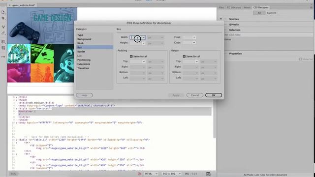315x177 pixels.
Task: Click the Apply button in dialog
Action: click(x=176, y=95)
